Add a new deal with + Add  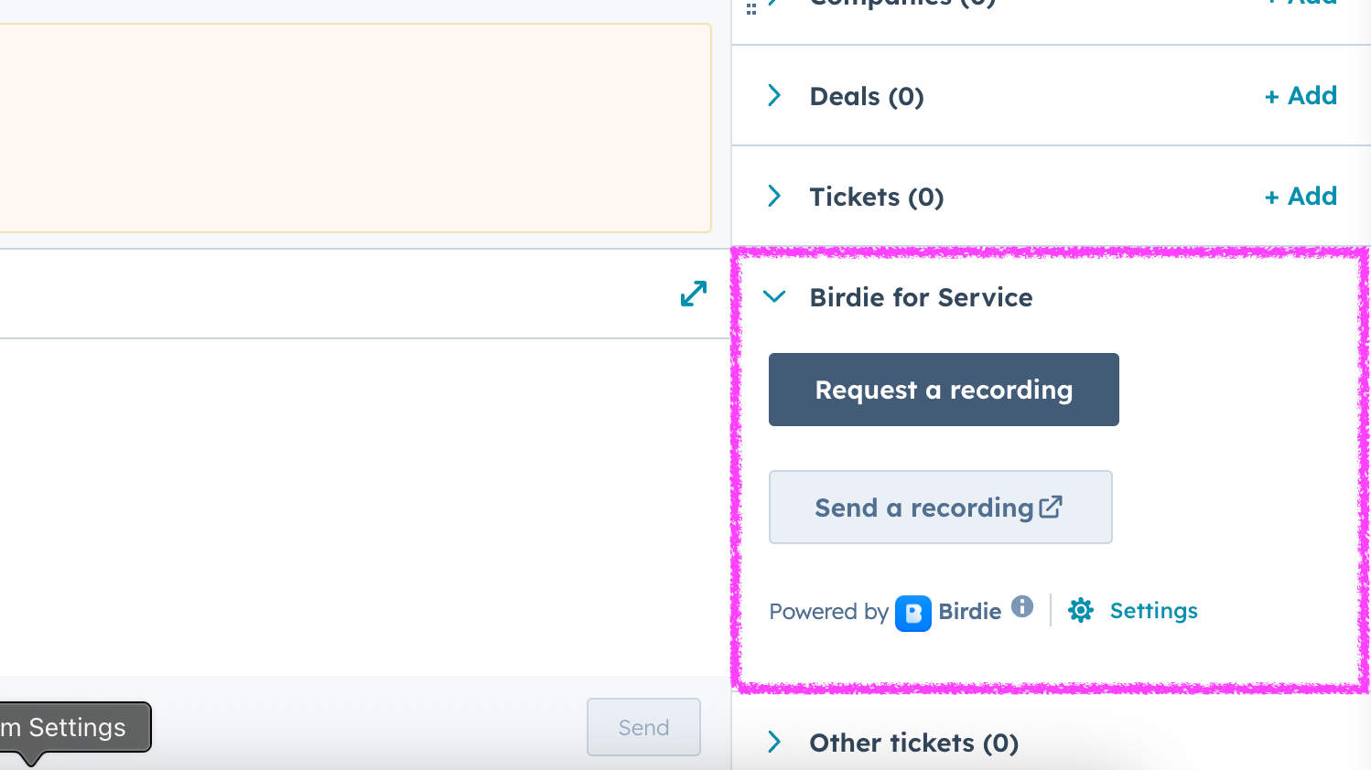tap(1301, 95)
